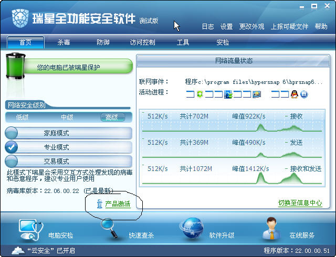This screenshot has width=336, height=257.
Task: Open the 日志 menu
Action: pyautogui.click(x=208, y=27)
